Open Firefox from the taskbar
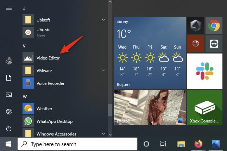The width and height of the screenshot is (227, 151). (x=198, y=144)
